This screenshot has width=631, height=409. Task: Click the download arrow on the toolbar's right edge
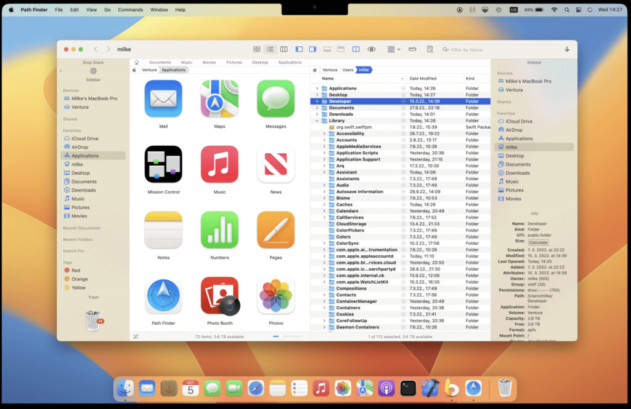(566, 49)
